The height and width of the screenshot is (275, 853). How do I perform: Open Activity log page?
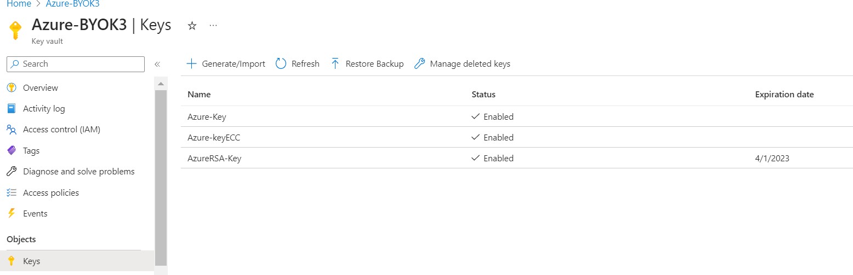44,109
